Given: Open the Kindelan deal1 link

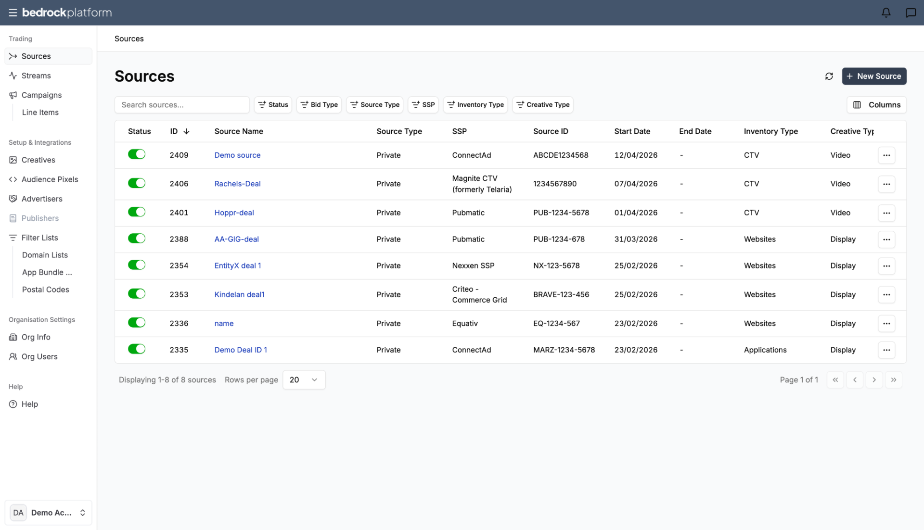Looking at the screenshot, I should (x=239, y=294).
